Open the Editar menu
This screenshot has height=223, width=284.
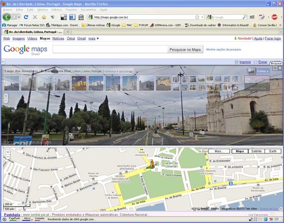(20, 10)
